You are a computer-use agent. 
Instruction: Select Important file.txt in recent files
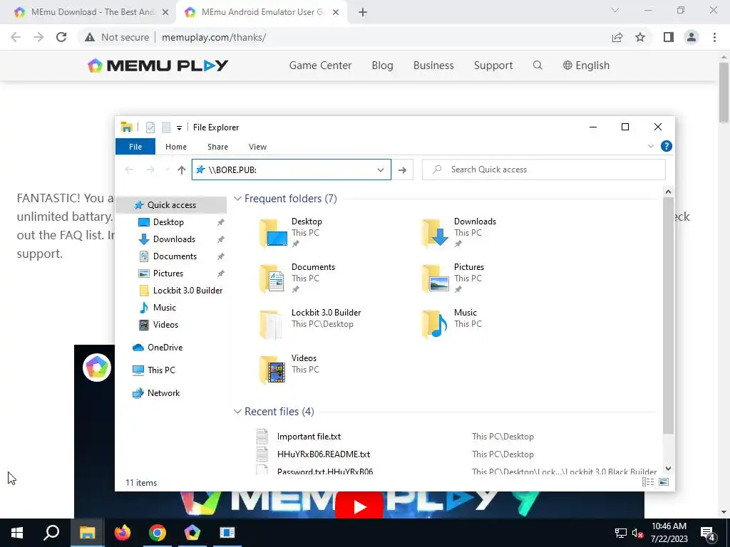pos(309,437)
